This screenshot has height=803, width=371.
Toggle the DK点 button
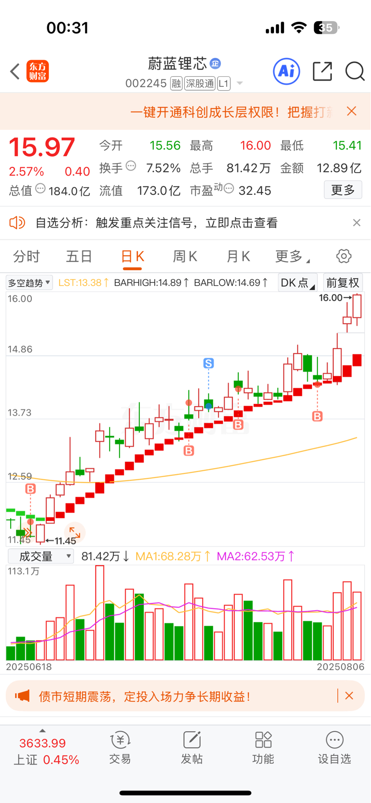tap(298, 283)
